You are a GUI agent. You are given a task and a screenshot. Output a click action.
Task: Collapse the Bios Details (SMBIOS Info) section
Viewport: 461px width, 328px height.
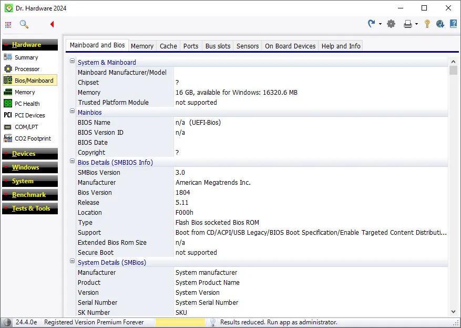pos(73,162)
